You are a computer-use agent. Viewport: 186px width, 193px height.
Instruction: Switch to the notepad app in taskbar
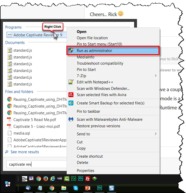pos(40,188)
